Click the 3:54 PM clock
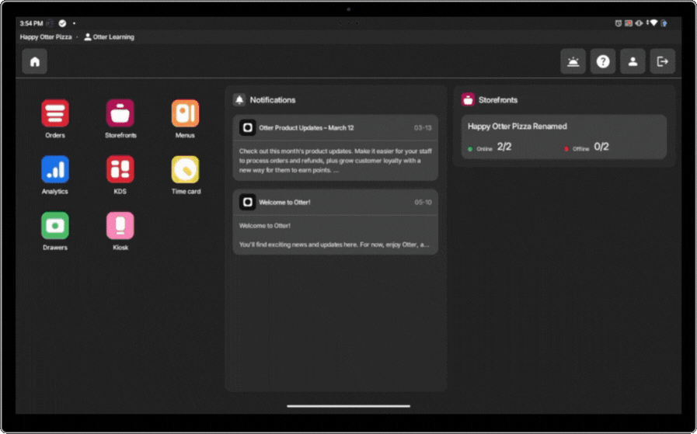Screen dimensions: 697x434 pos(31,23)
